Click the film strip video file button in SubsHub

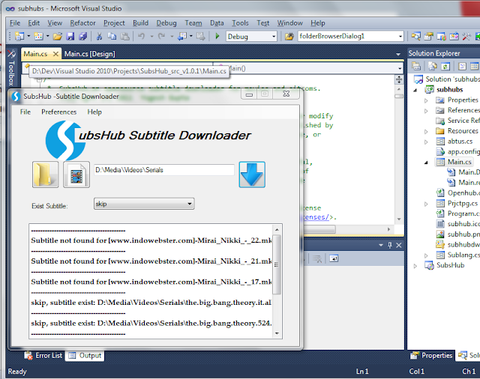(76, 175)
